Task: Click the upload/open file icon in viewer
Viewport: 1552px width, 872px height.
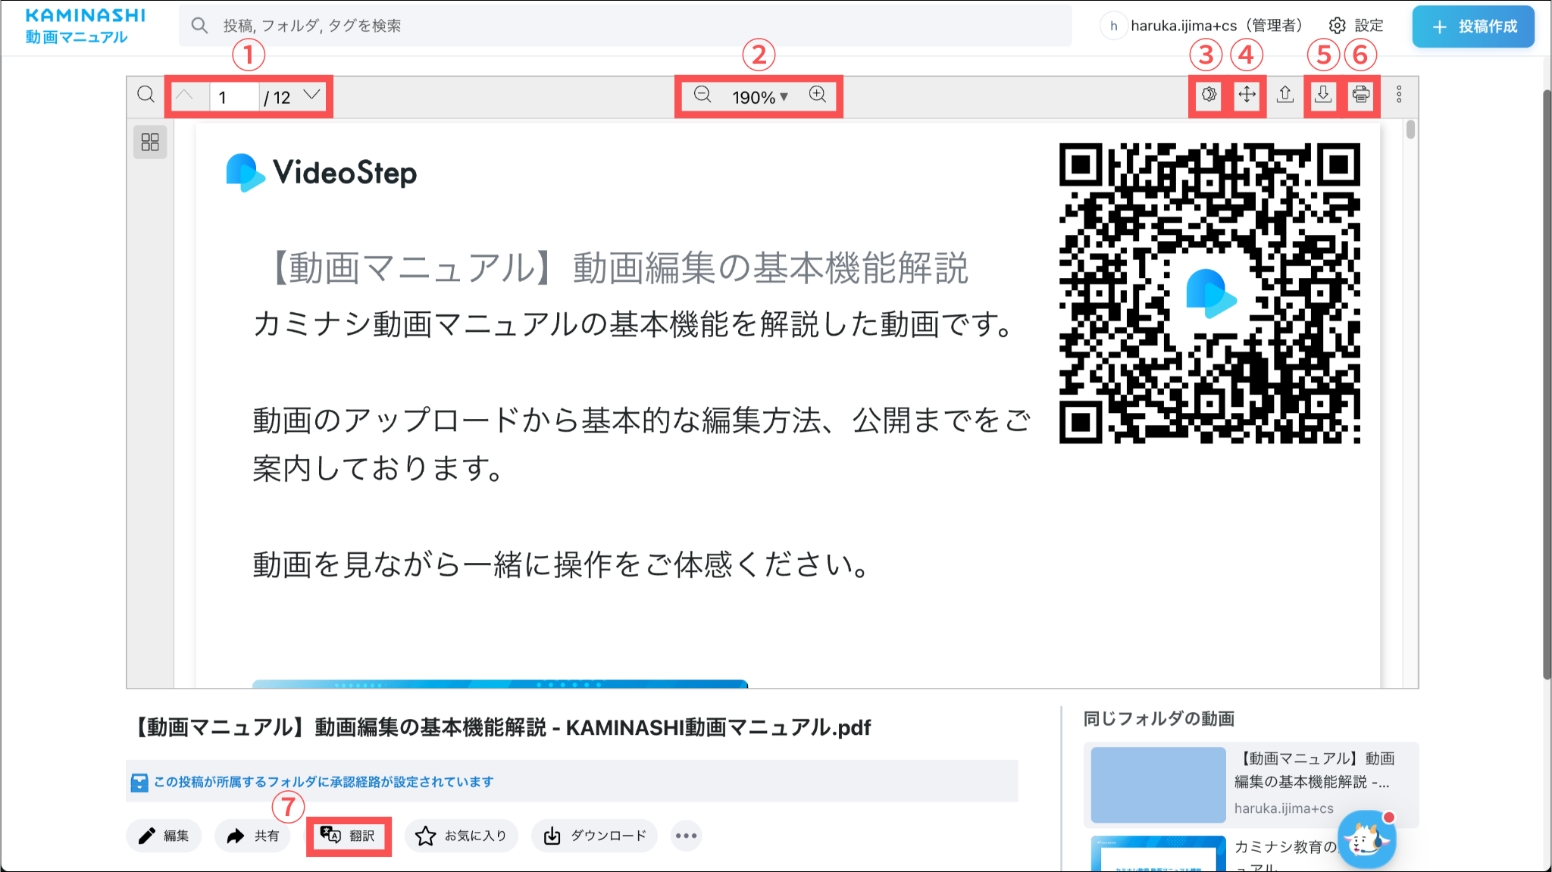Action: 1285,95
